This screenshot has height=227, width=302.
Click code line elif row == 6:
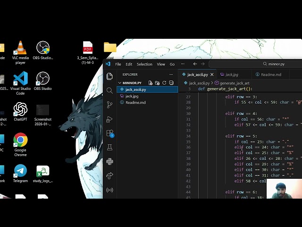[241, 192]
